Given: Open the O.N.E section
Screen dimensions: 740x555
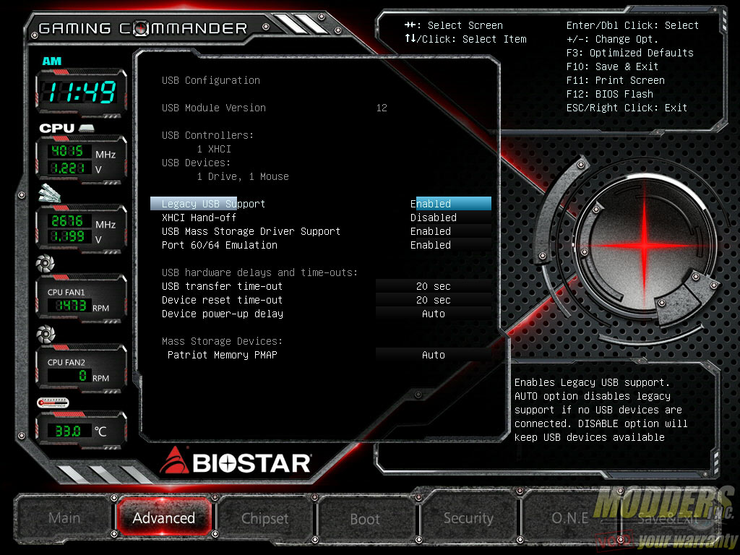Looking at the screenshot, I should point(569,519).
